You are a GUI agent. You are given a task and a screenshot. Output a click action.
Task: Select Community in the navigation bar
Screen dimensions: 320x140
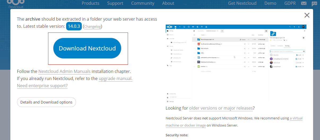tap(143, 3)
